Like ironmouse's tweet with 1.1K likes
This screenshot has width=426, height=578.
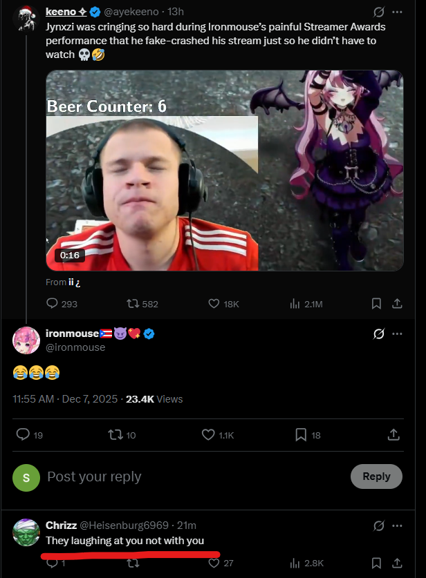point(208,434)
